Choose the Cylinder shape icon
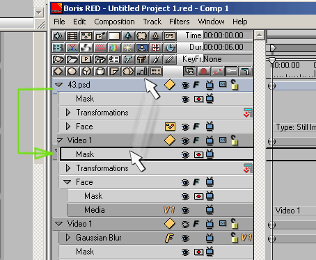 [x=100, y=71]
